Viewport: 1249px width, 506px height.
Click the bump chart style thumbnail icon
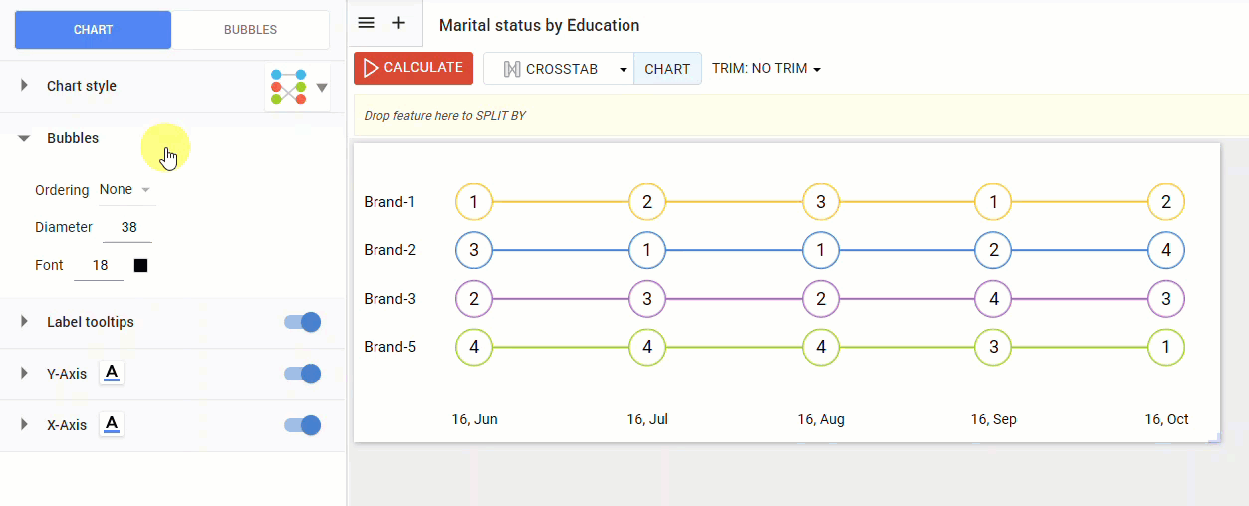point(287,88)
